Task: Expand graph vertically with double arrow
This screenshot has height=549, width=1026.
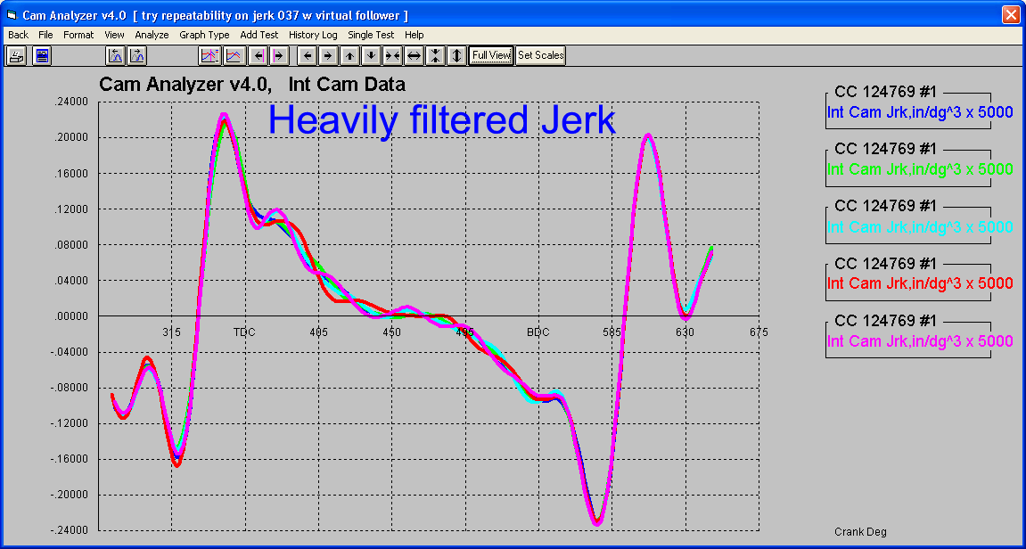Action: coord(456,55)
